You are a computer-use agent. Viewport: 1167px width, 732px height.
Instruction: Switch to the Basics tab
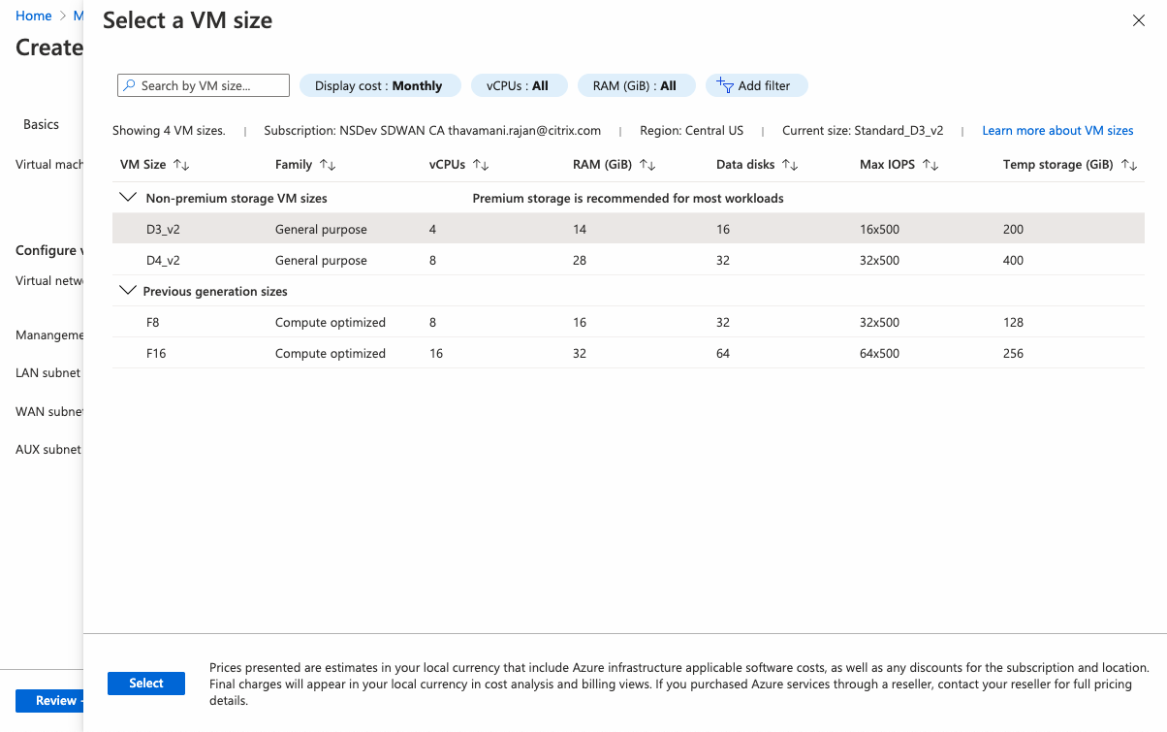(x=42, y=124)
